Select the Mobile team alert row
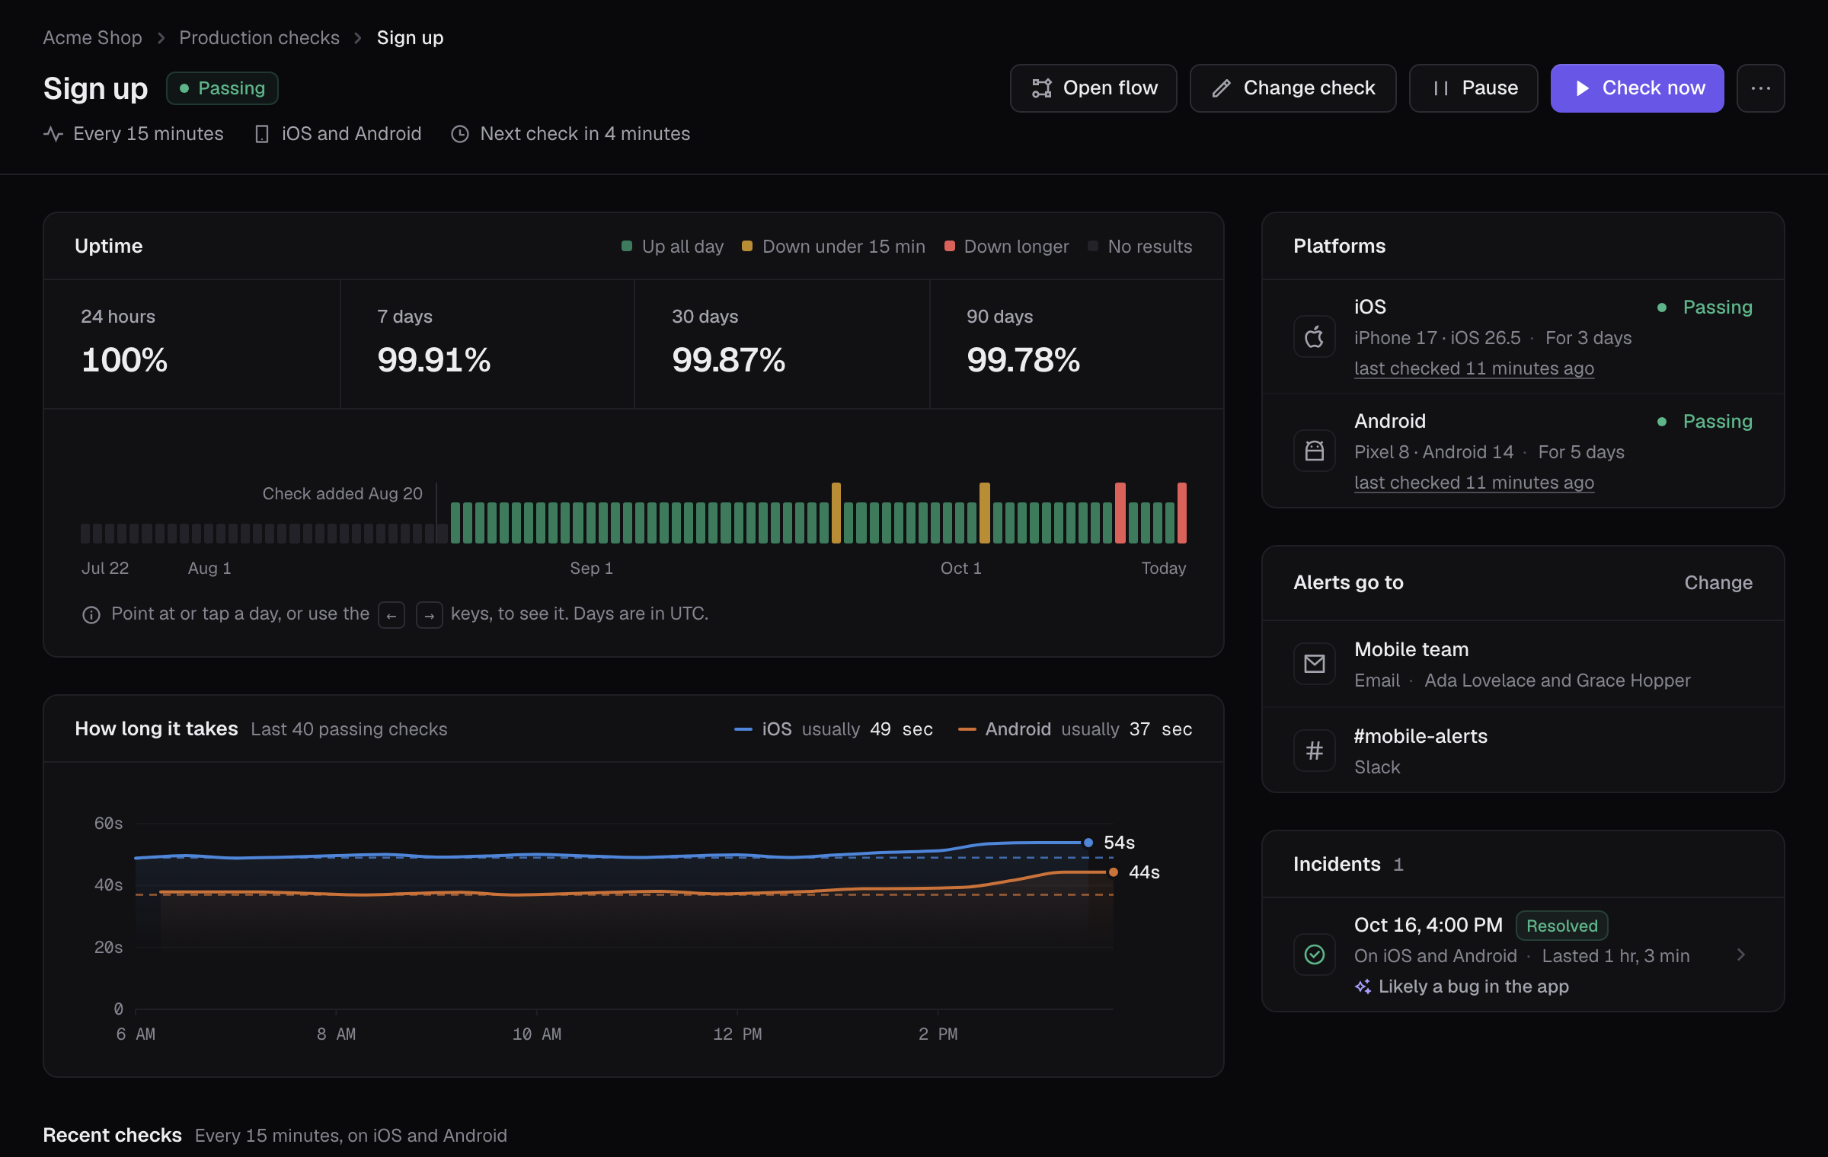The image size is (1828, 1157). 1523,664
